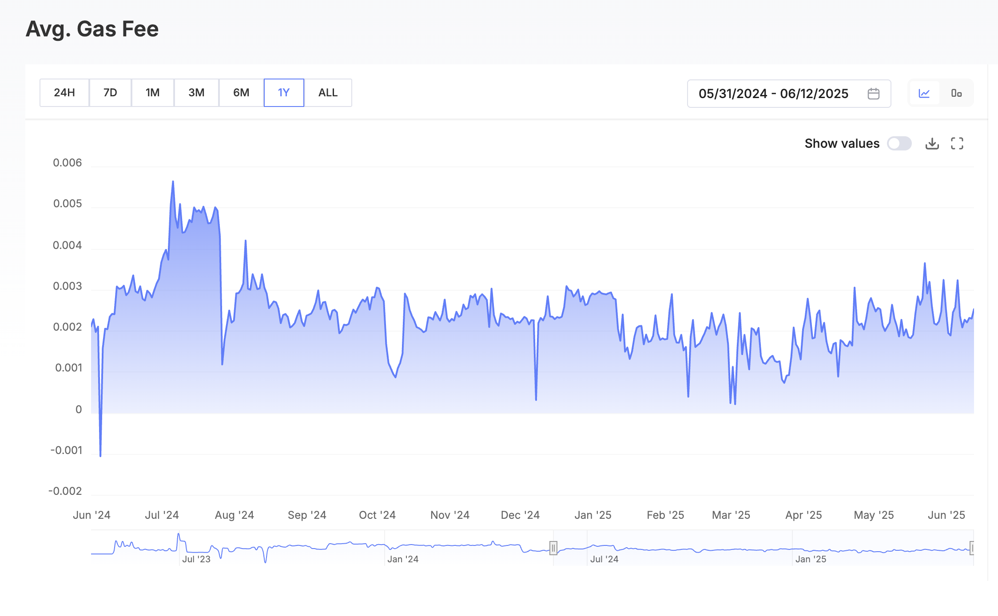Select the 7D time range
The image size is (998, 616).
point(110,93)
